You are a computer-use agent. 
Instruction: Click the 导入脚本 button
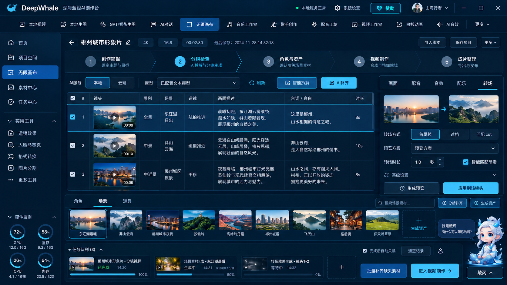click(x=432, y=43)
